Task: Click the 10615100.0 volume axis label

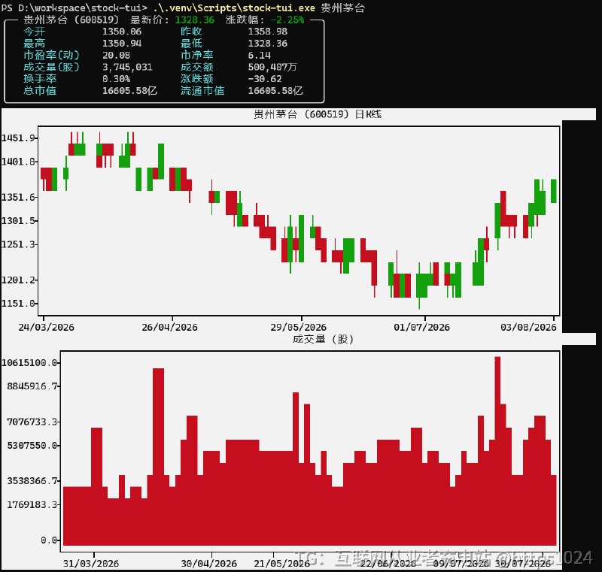Action: click(29, 363)
